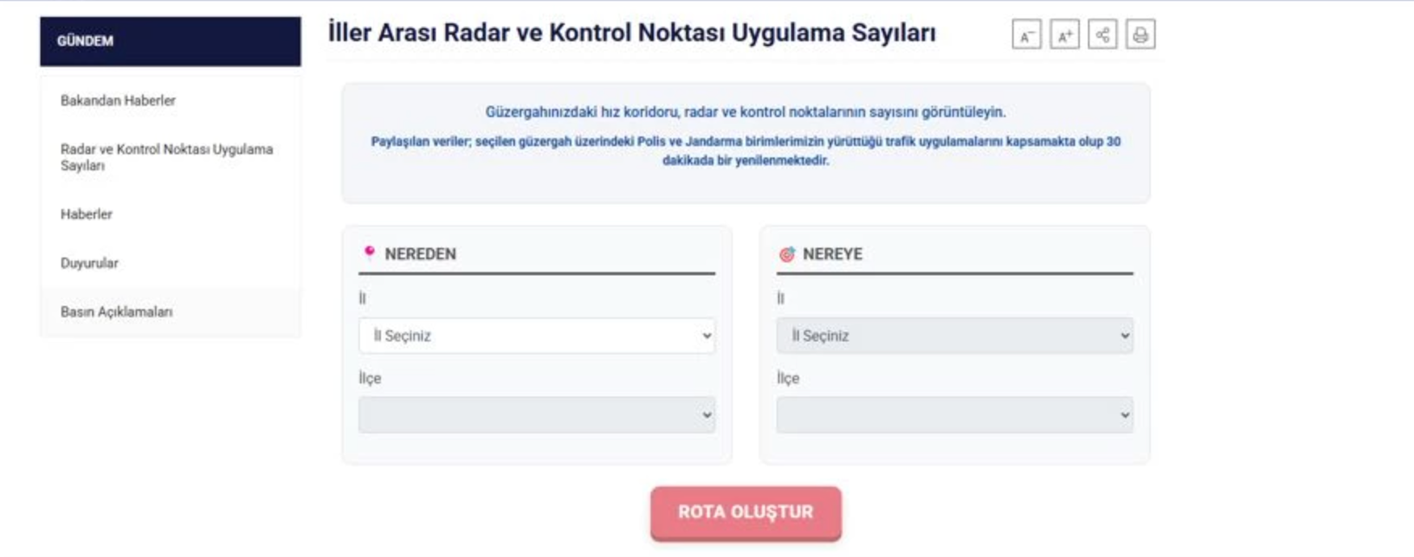1414x557 pixels.
Task: Open the NEREDEN İlçe dropdown
Action: [537, 415]
